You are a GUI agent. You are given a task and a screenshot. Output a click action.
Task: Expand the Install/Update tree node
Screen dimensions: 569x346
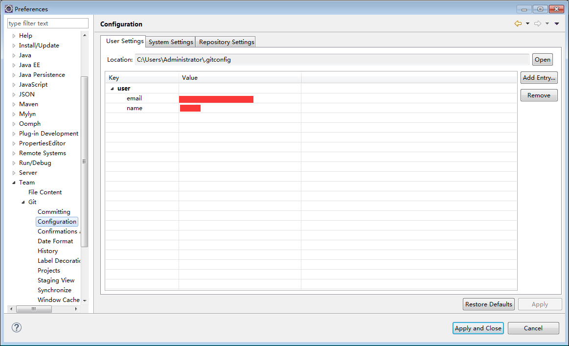[14, 46]
